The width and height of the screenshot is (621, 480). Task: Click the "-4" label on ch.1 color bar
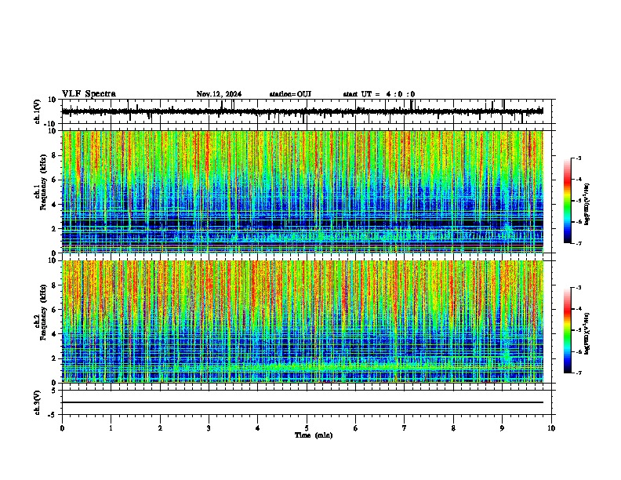pos(579,180)
